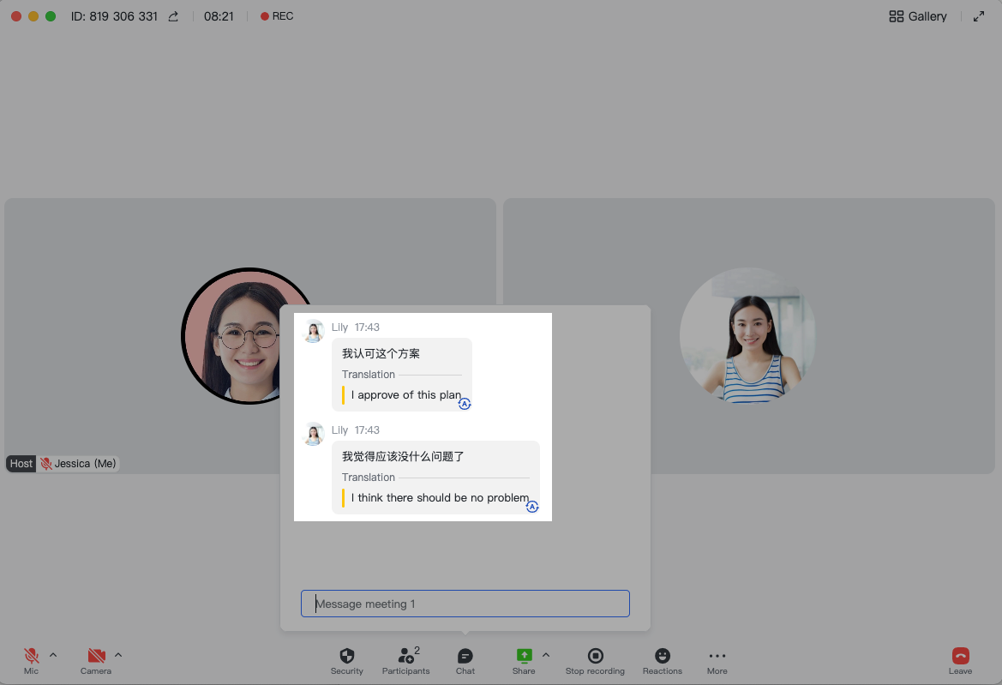Image resolution: width=1002 pixels, height=685 pixels.
Task: Turn on the camera
Action: point(94,653)
